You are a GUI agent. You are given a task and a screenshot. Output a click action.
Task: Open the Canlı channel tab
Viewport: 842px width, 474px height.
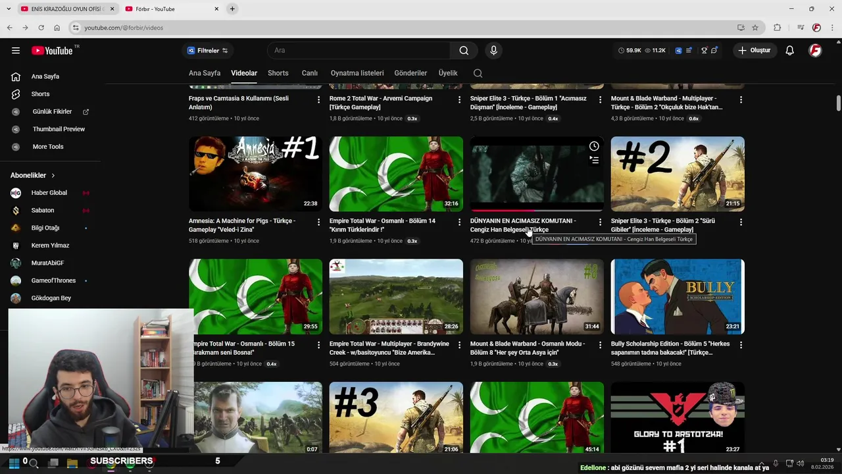point(310,73)
